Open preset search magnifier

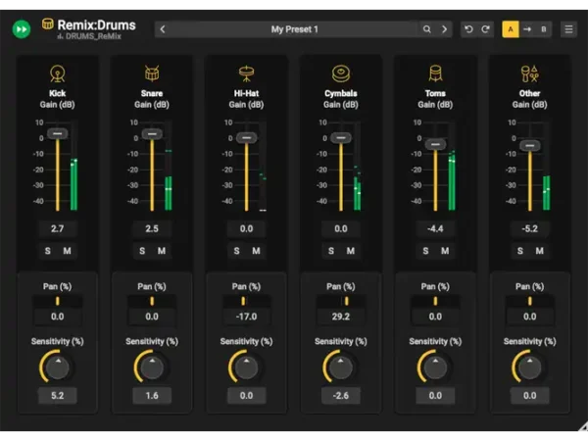426,29
